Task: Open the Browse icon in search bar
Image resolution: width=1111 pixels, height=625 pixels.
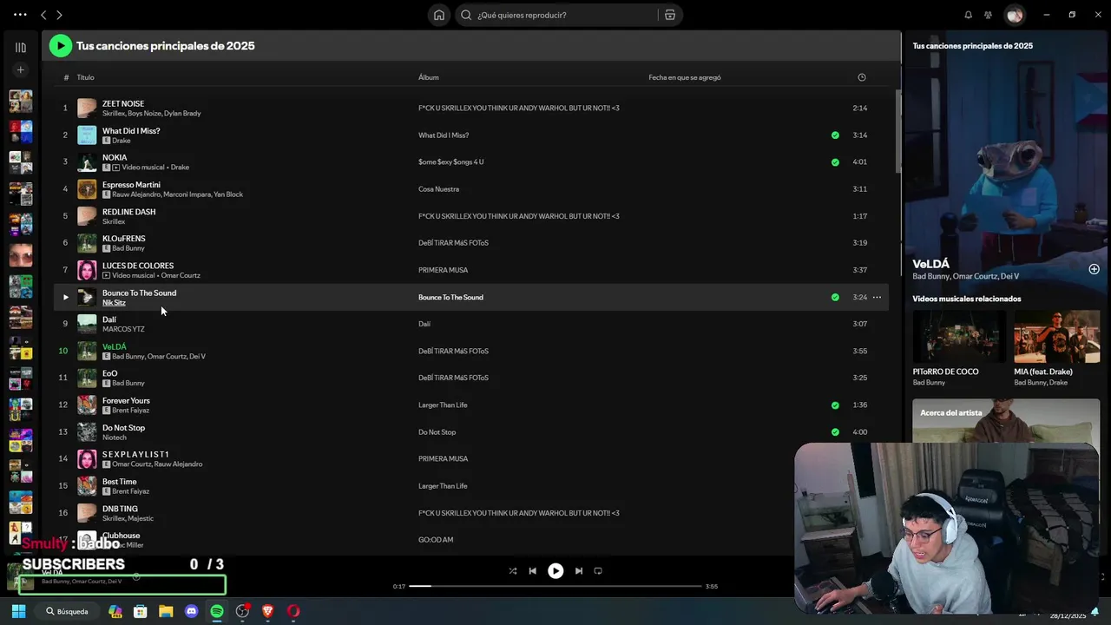Action: pos(669,15)
